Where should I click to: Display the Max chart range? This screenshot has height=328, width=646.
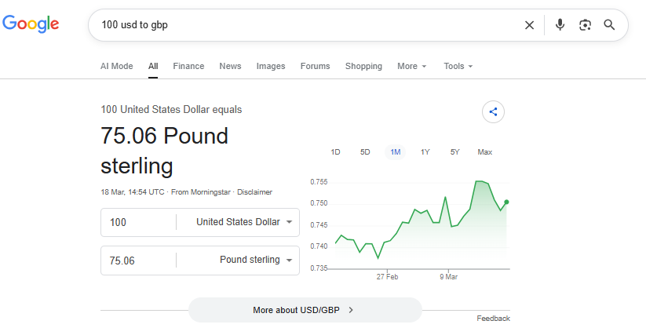click(484, 152)
